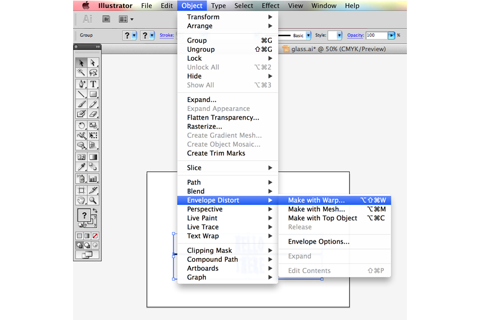This screenshot has width=480, height=320.
Task: Choose Make with Warp...
Action: (x=334, y=201)
